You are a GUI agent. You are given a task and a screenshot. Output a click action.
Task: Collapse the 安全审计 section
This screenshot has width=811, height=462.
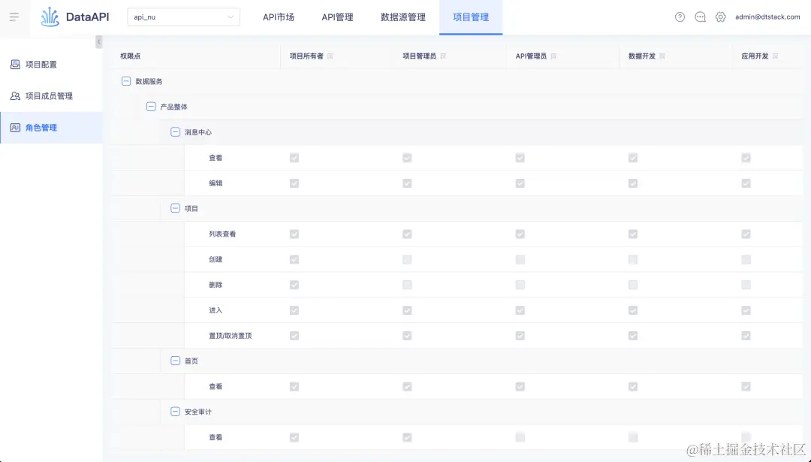click(x=175, y=411)
